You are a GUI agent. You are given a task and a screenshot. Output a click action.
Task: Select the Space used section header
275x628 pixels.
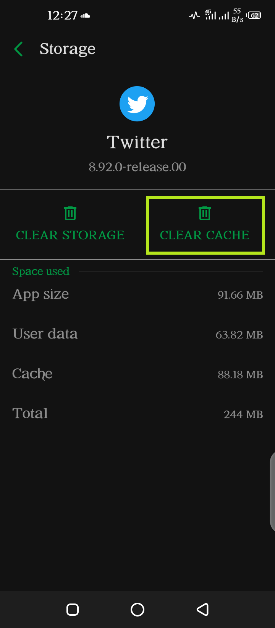click(40, 271)
